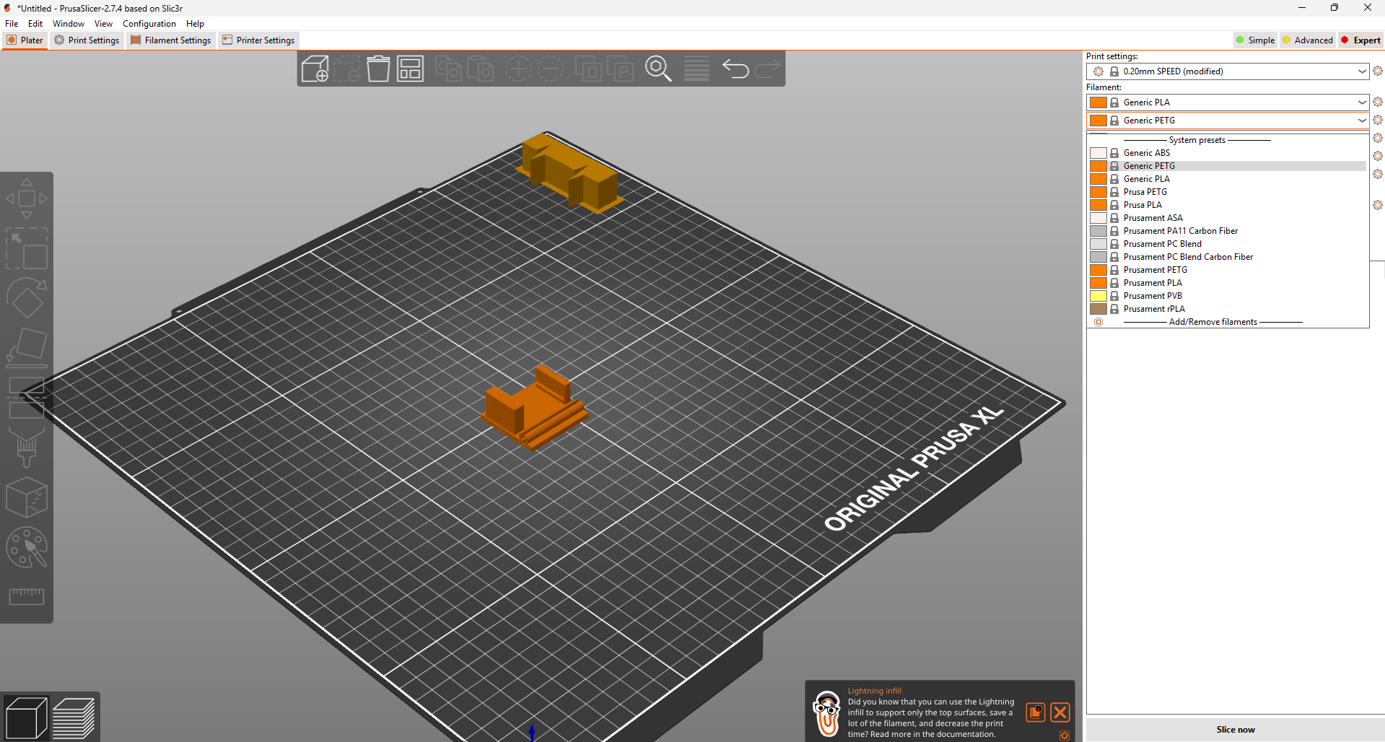The image size is (1385, 742).
Task: Open the Measure ruler tool
Action: [27, 596]
